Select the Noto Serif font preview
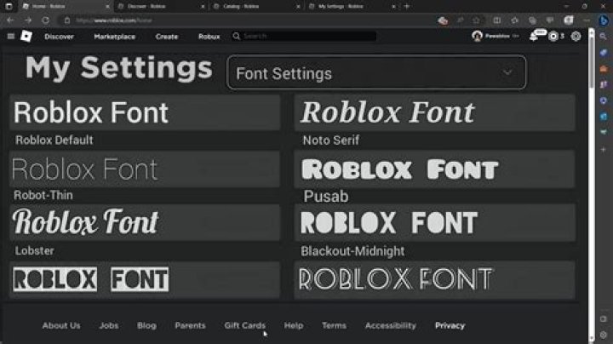 click(435, 112)
